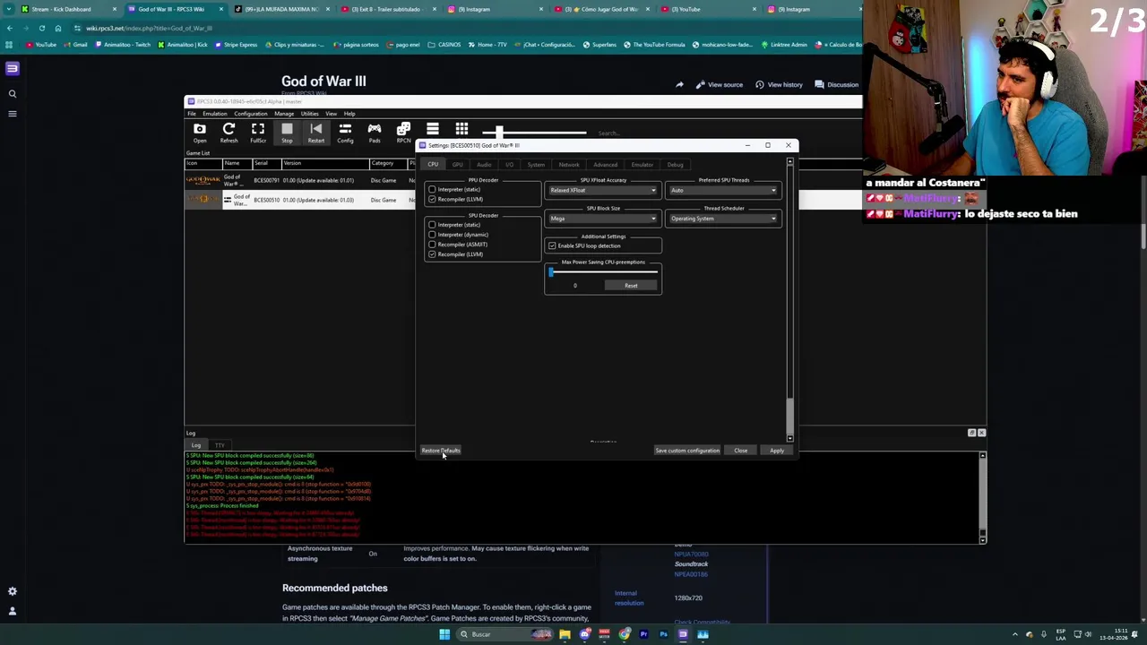This screenshot has width=1147, height=645.
Task: Open SPU XFloat Accuracy dropdown
Action: point(602,190)
